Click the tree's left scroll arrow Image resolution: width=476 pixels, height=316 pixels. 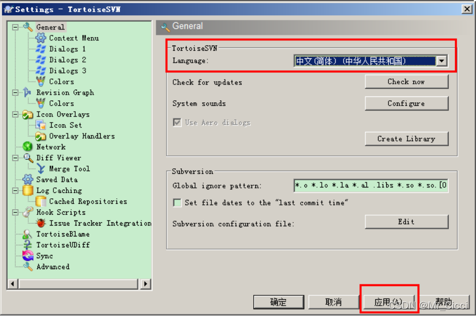click(x=13, y=284)
